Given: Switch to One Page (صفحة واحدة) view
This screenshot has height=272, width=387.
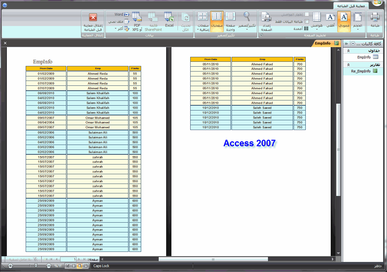Looking at the screenshot, I should [230, 22].
